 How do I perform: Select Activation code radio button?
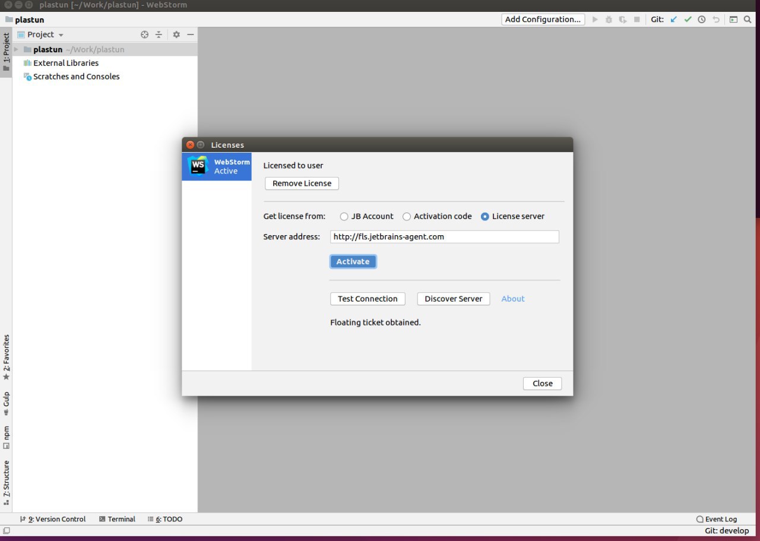pos(407,217)
